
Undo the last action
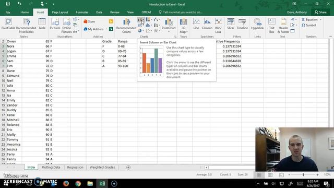coord(19,4)
